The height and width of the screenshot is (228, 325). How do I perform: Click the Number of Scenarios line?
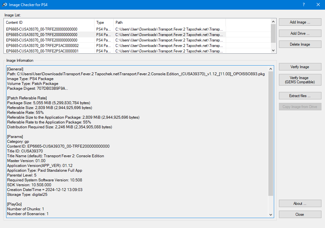pyautogui.click(x=28, y=214)
